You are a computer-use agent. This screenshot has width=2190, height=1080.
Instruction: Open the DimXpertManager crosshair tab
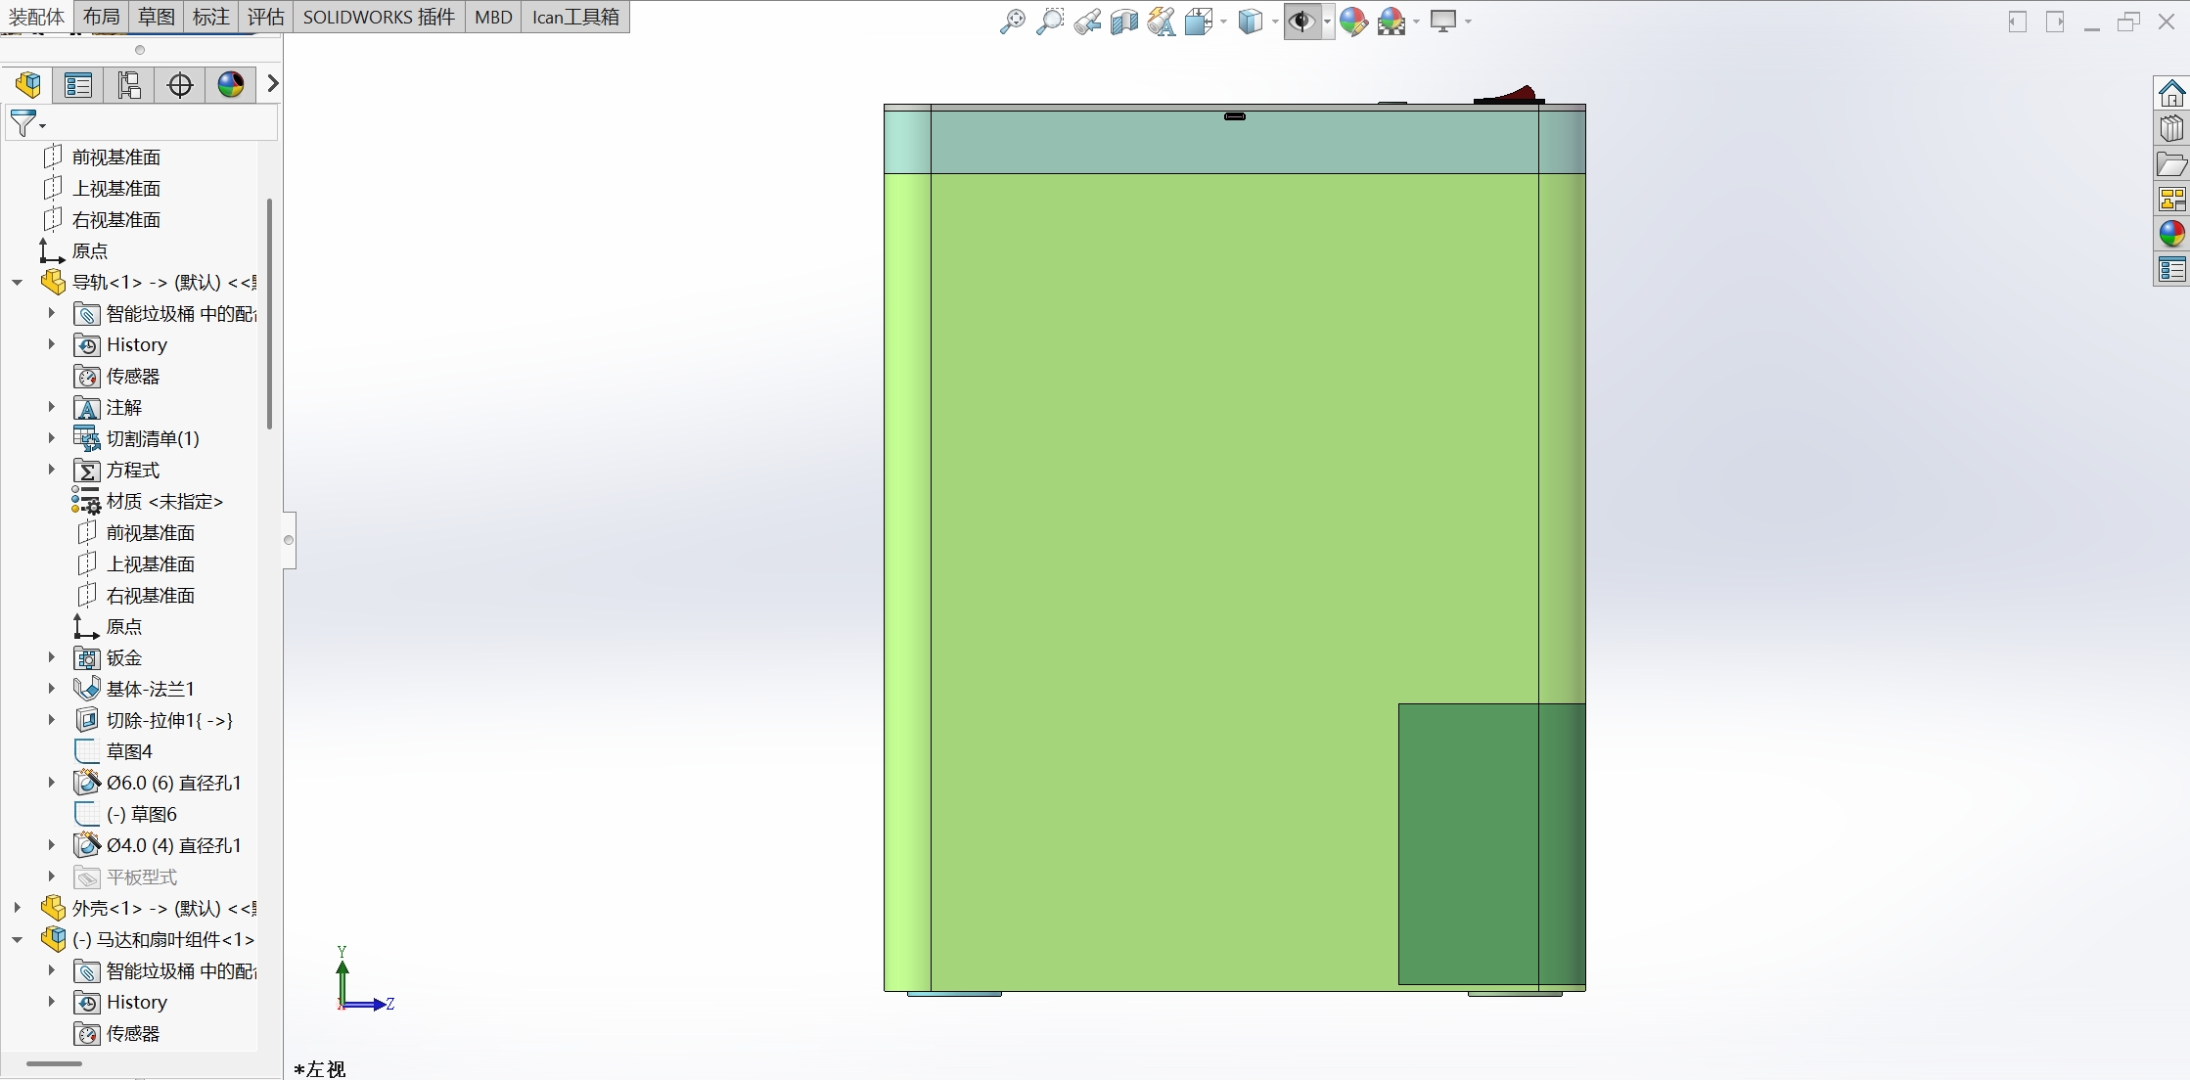click(x=180, y=85)
